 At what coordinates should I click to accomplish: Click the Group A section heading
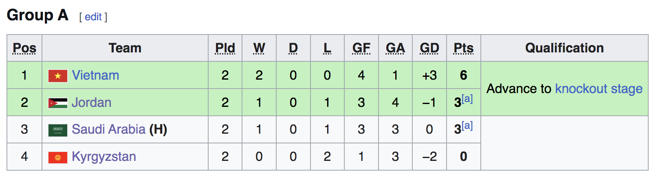tap(37, 15)
